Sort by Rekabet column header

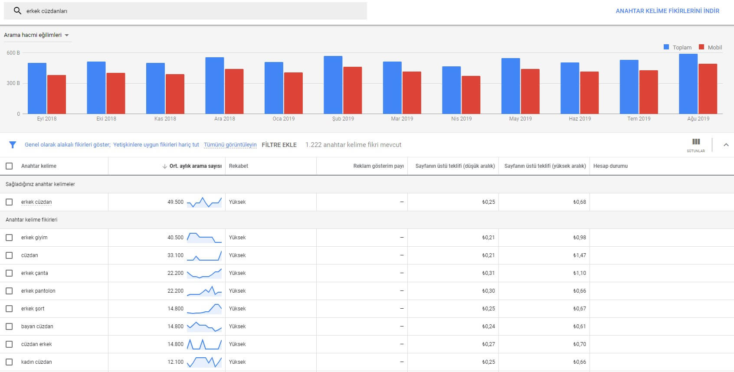pos(239,166)
